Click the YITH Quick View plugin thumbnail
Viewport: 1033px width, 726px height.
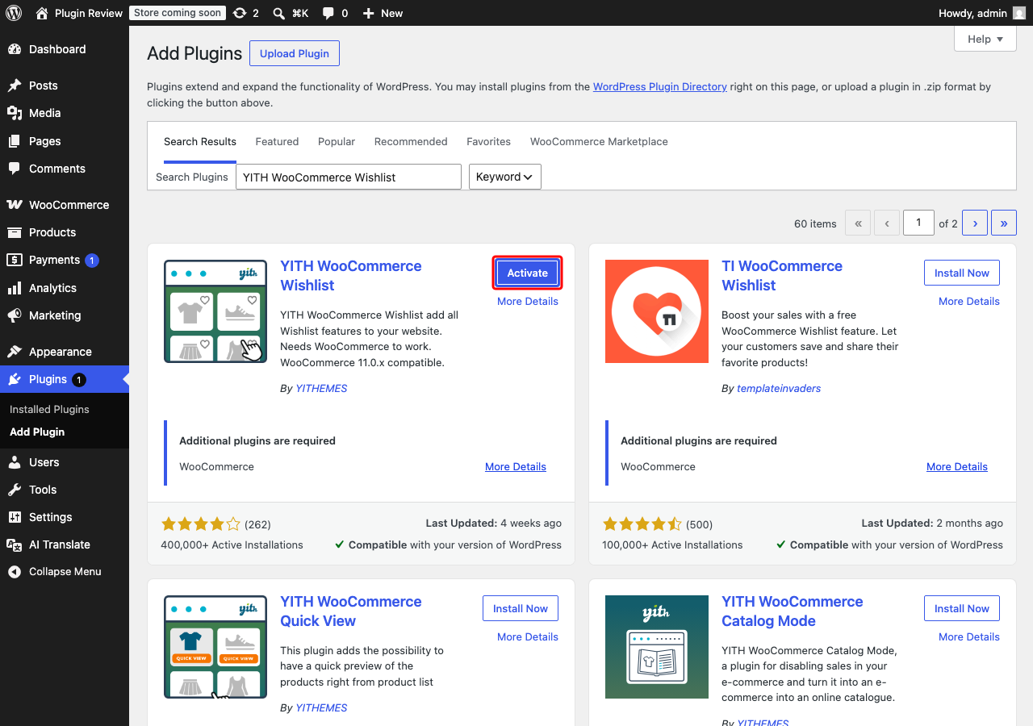point(215,647)
